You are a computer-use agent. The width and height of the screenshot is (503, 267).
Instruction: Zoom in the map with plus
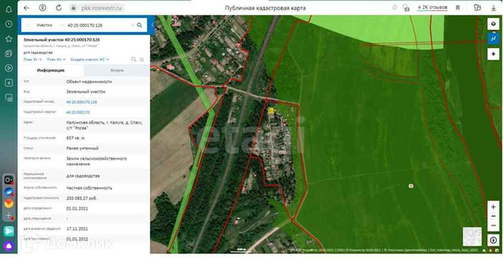[x=494, y=207]
